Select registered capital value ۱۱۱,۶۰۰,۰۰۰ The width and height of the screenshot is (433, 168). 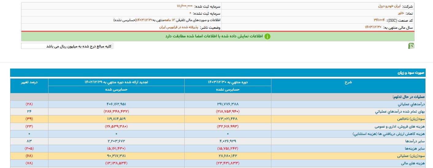[185, 6]
